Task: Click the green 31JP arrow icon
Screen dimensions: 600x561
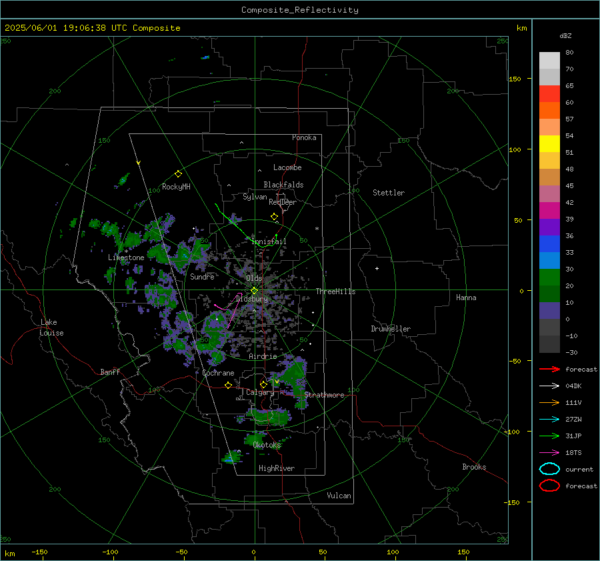Action: tap(549, 436)
